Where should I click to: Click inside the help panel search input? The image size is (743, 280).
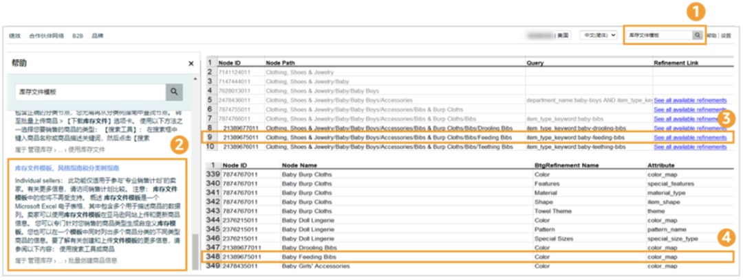coord(91,92)
